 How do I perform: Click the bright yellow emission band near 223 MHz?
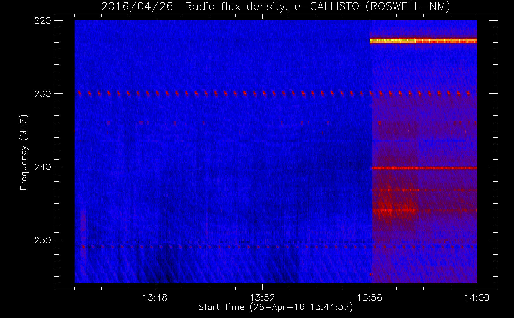pos(423,41)
